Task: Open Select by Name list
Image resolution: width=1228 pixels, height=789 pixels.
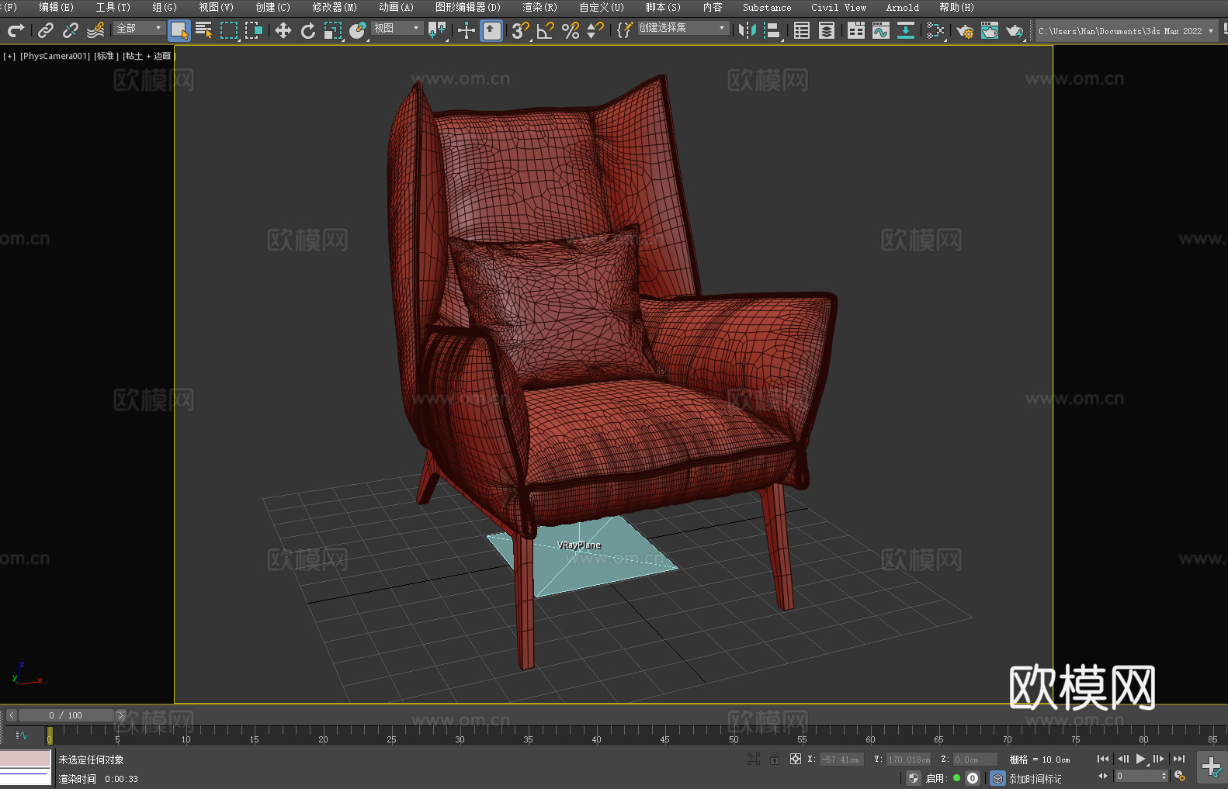Action: coord(204,30)
